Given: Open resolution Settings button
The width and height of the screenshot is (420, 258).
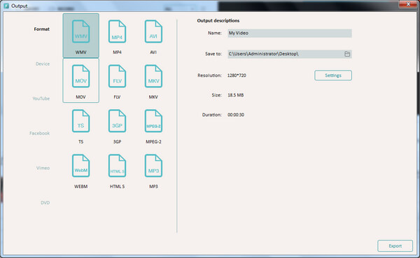Looking at the screenshot, I should [x=333, y=76].
